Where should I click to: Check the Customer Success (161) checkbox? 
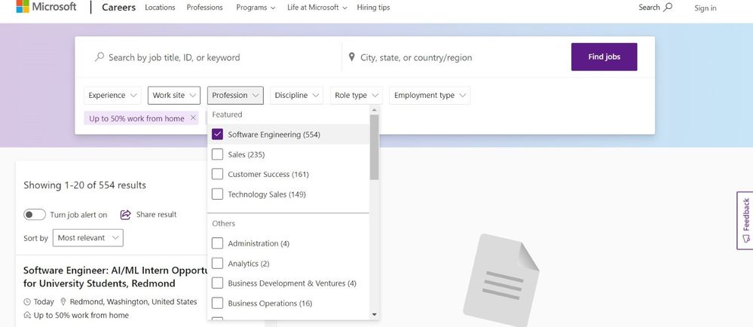tap(218, 174)
